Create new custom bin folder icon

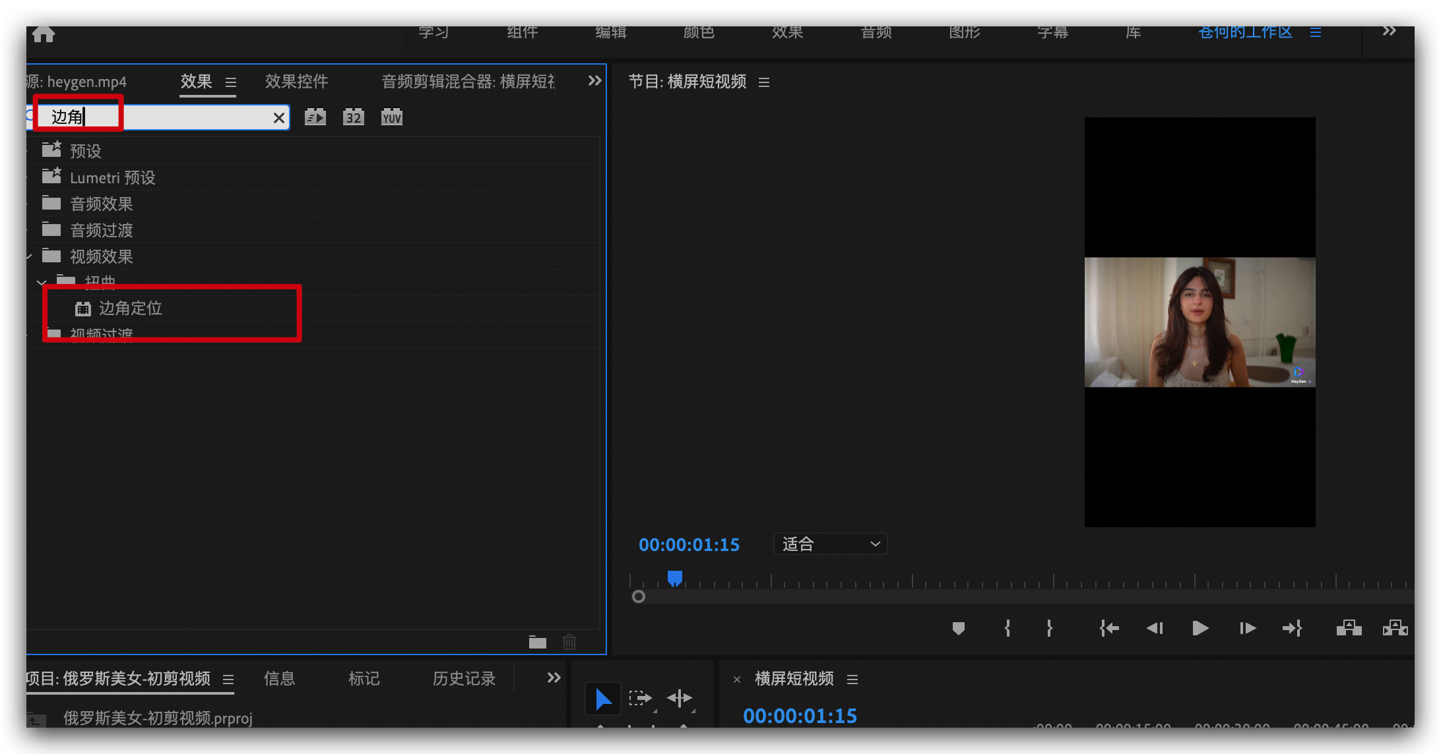[x=538, y=642]
